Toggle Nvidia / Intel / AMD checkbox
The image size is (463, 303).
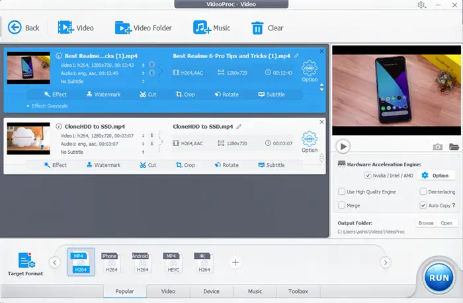click(368, 176)
